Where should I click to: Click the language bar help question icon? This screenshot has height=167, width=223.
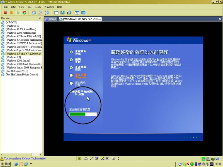(x=113, y=158)
